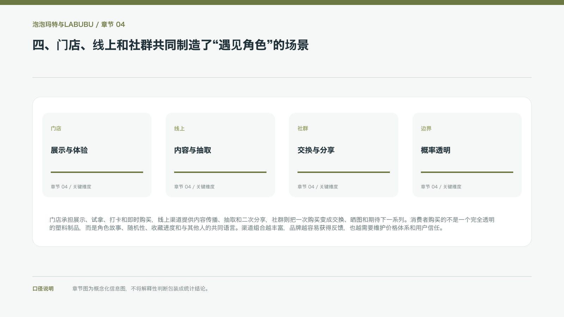Select the '交换与分享' card heading
Screen dimensions: 564x317
point(316,150)
